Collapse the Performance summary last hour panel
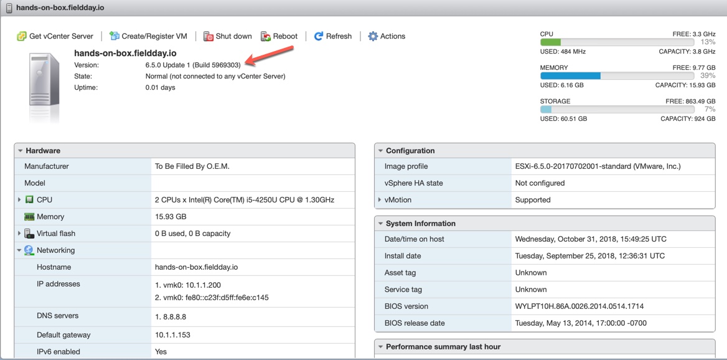Viewport: 727px width, 360px height. click(380, 346)
